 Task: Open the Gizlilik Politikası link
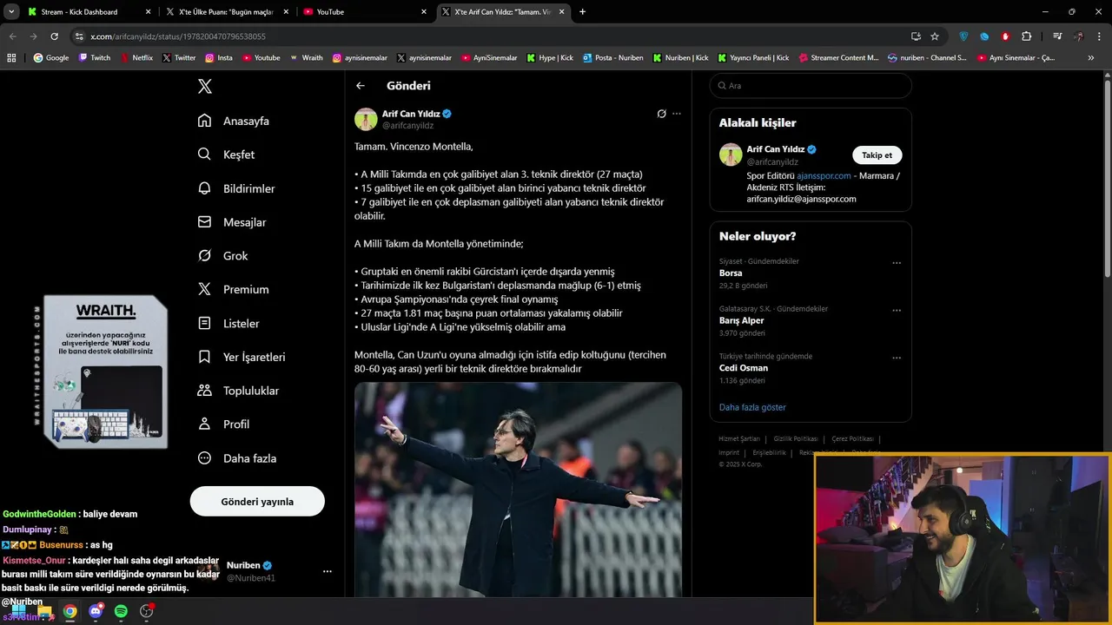click(x=796, y=439)
